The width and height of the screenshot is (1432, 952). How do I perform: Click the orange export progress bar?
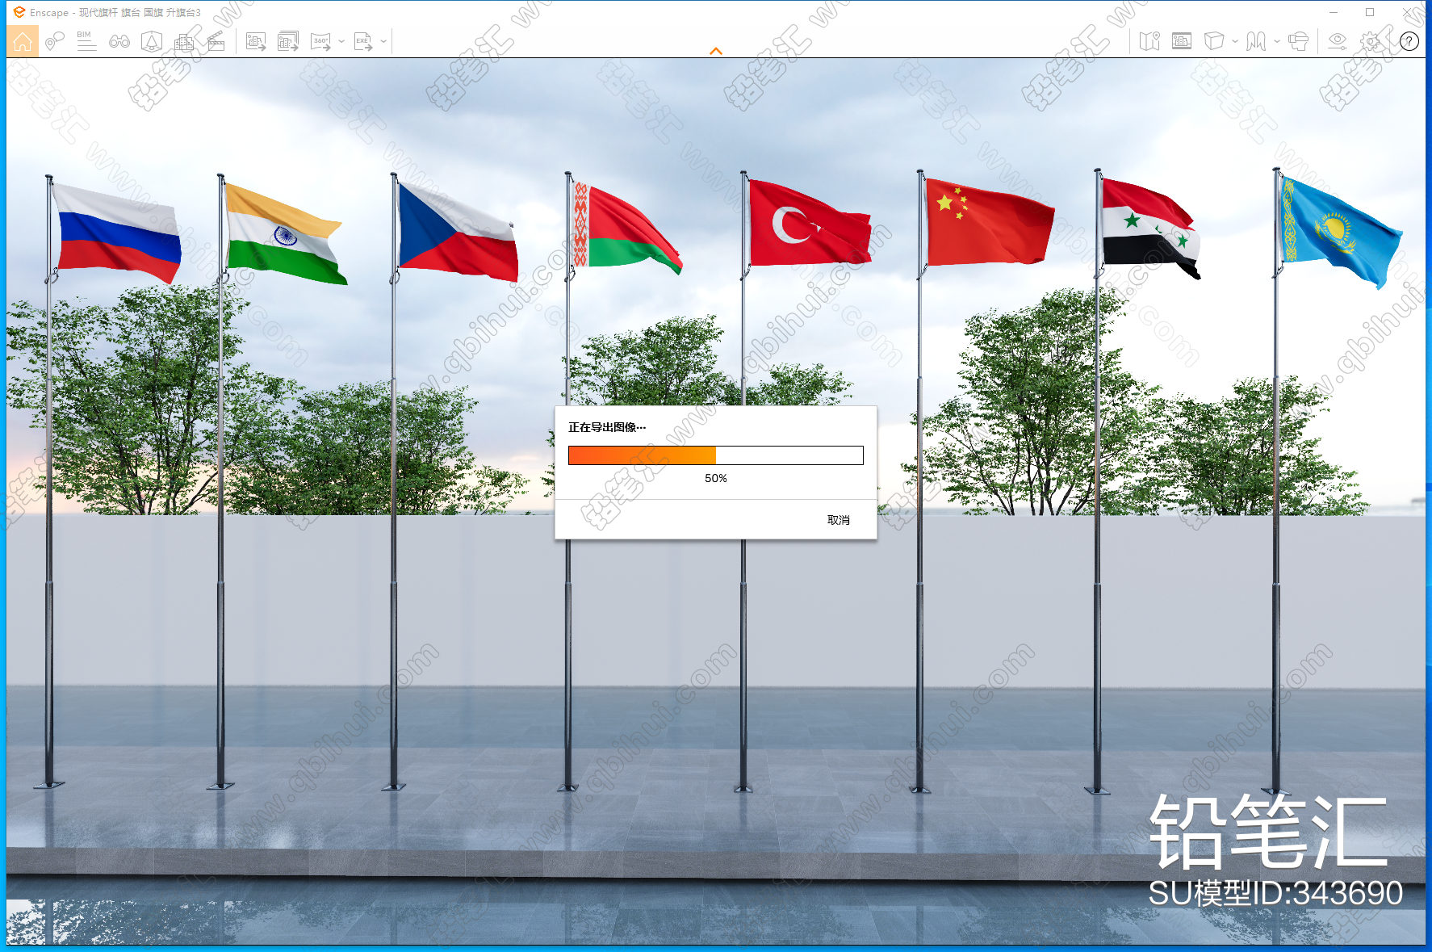(716, 455)
